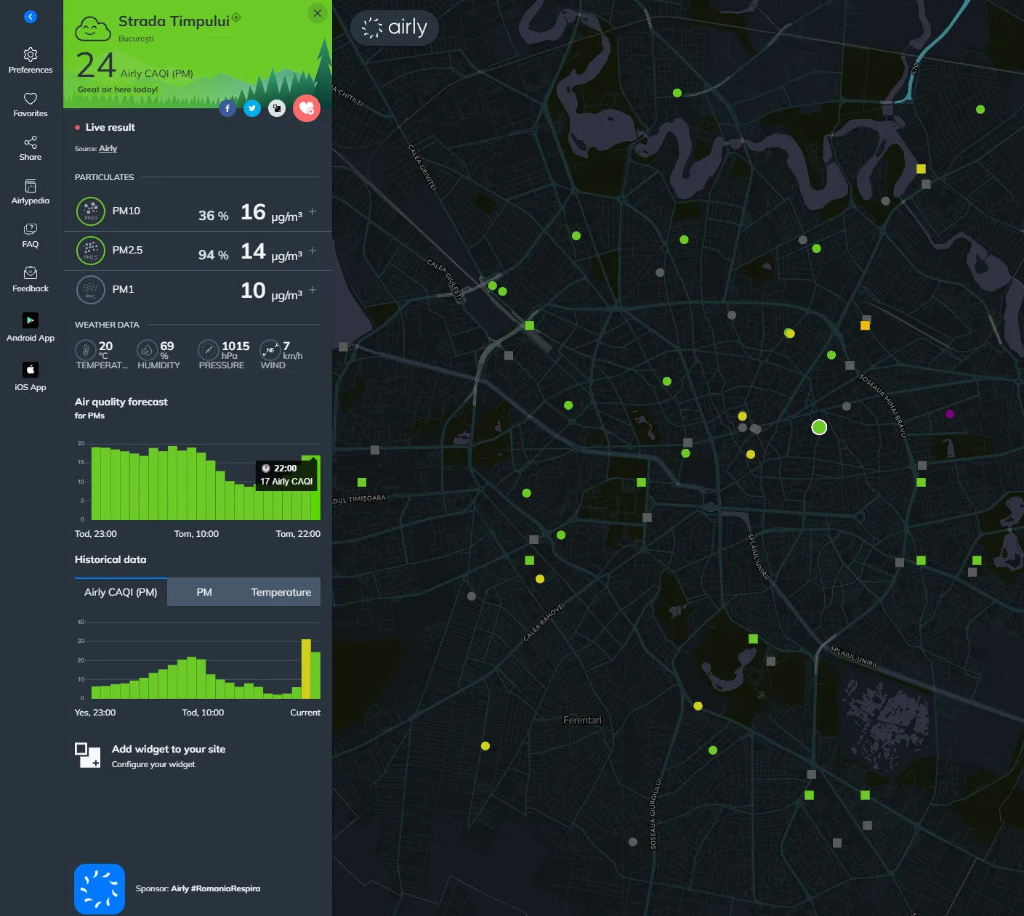
Task: Switch to the Temperature historical tab
Action: (281, 592)
